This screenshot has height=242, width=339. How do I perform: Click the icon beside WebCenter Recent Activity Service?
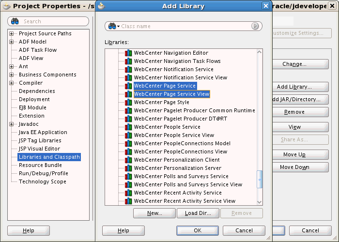point(128,192)
